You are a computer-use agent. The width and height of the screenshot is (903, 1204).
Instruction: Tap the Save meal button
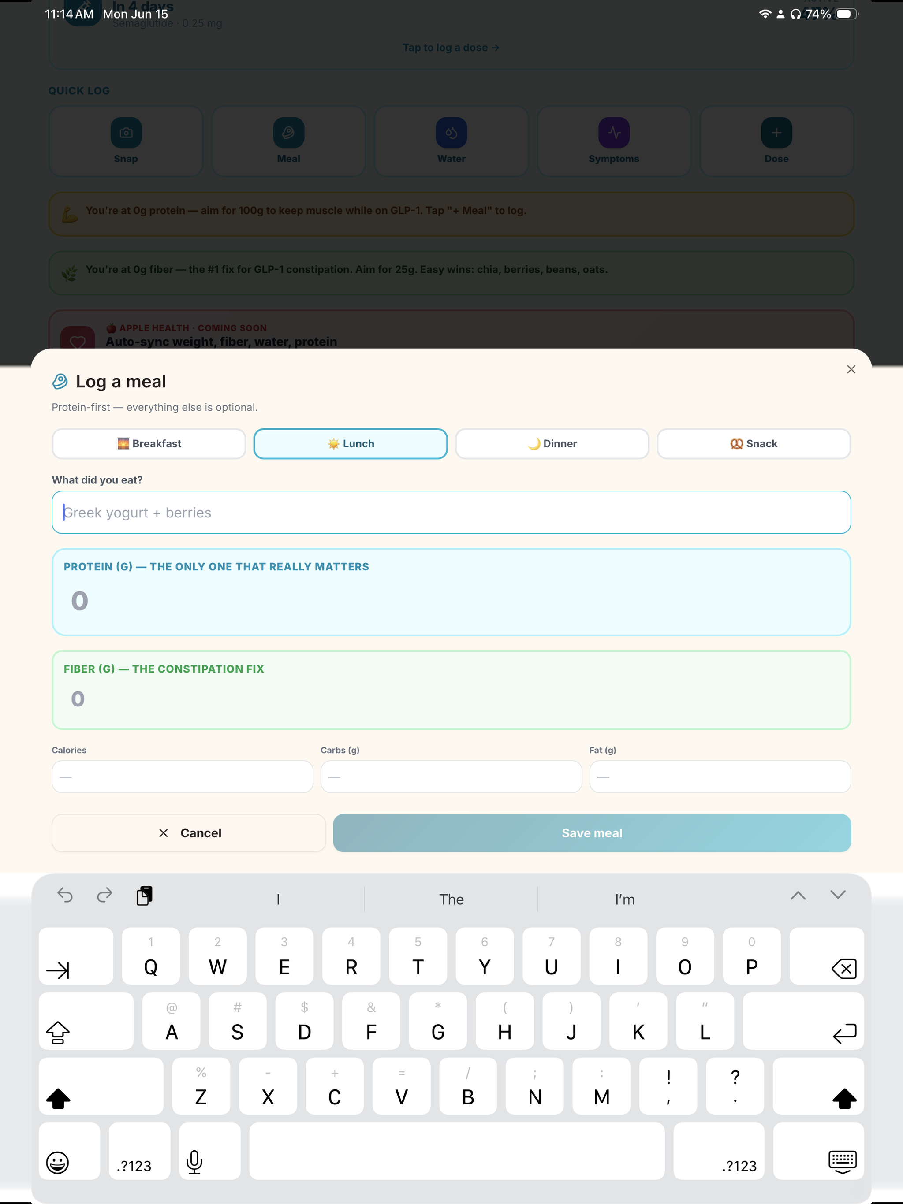click(x=591, y=833)
